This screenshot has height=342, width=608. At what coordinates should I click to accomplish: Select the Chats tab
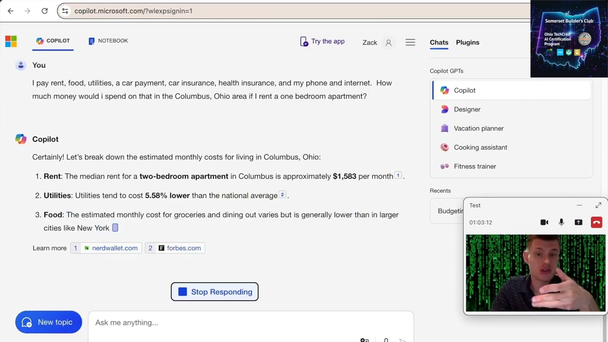click(439, 42)
